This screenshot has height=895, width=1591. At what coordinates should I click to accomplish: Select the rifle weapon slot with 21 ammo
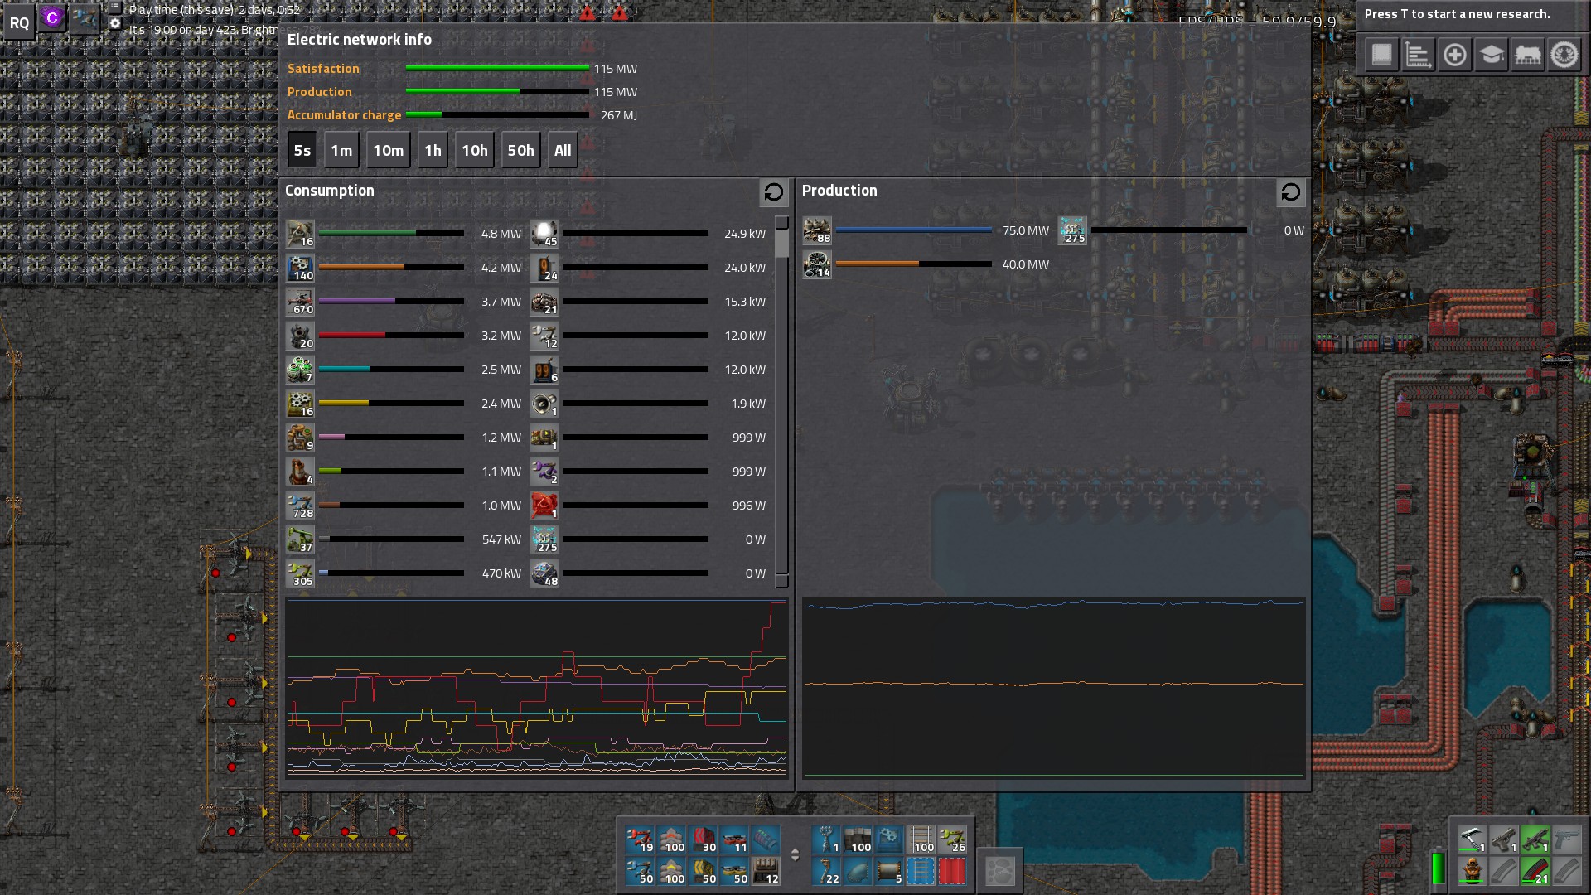point(1535,871)
